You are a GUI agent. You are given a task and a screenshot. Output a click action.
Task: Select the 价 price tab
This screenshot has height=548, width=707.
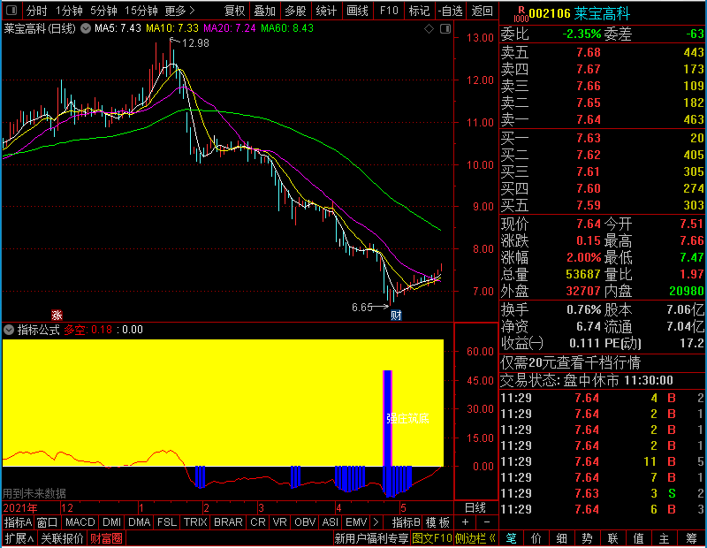coord(536,538)
